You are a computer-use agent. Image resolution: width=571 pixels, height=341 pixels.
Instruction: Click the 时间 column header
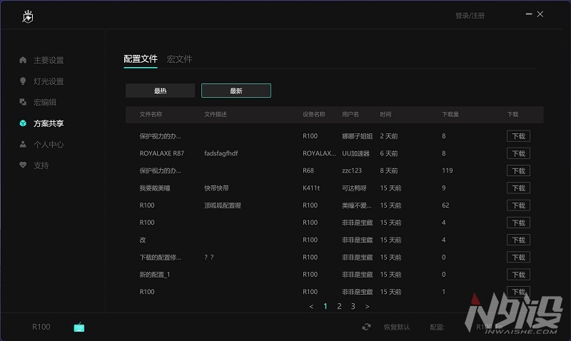coord(385,114)
